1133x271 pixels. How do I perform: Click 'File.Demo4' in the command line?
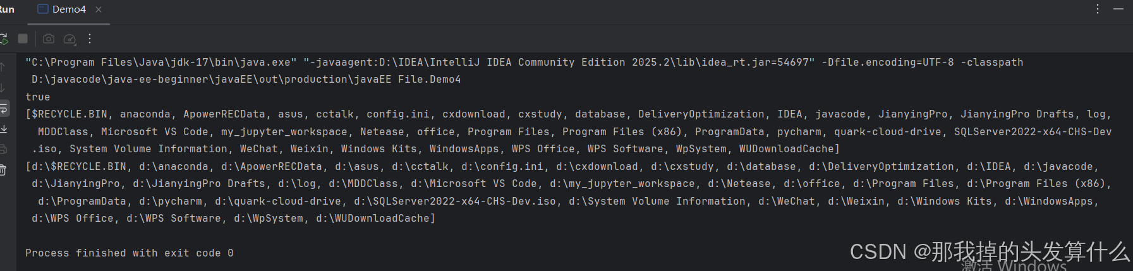(x=430, y=79)
